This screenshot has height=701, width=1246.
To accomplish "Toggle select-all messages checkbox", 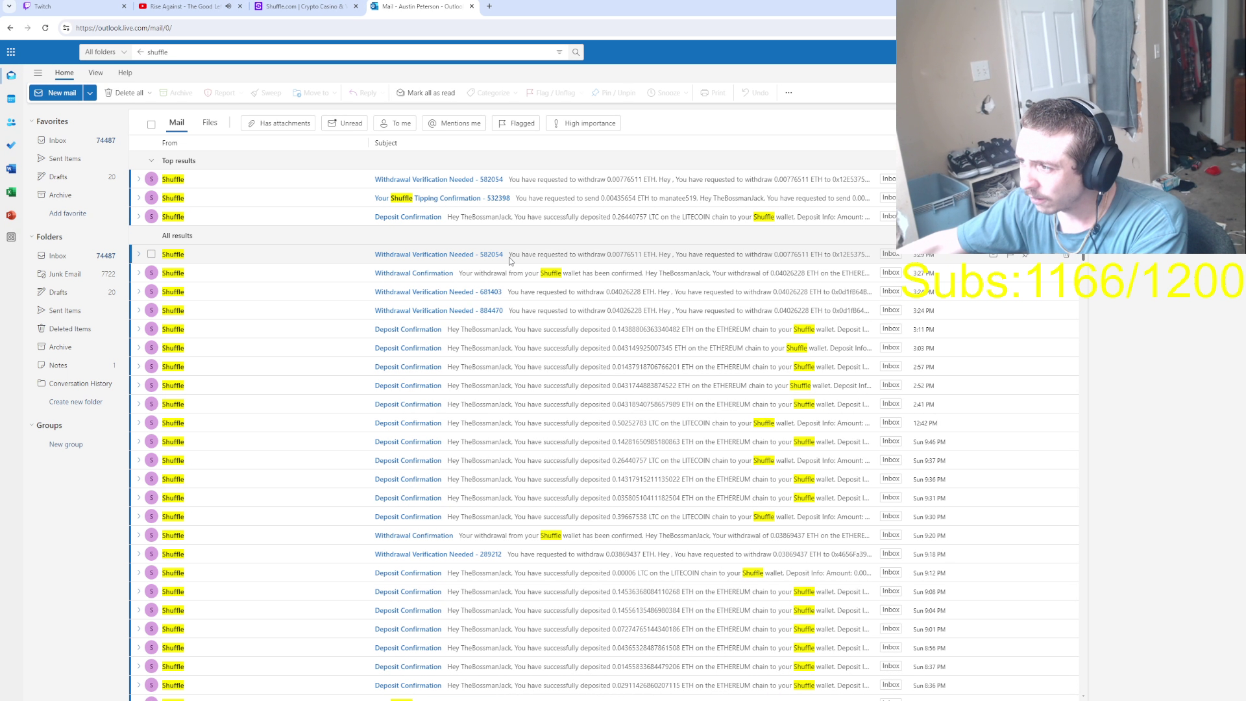I will 151,124.
